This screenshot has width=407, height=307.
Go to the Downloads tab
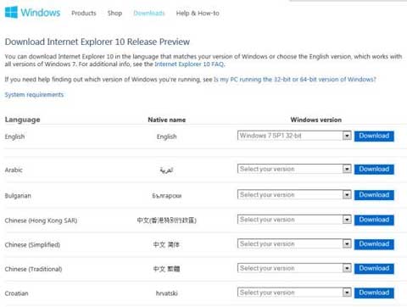(x=149, y=14)
